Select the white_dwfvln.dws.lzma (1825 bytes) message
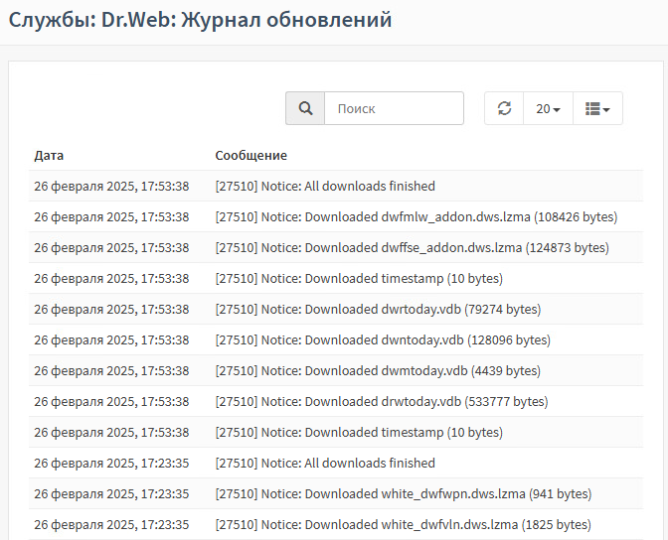The width and height of the screenshot is (668, 540). [403, 525]
